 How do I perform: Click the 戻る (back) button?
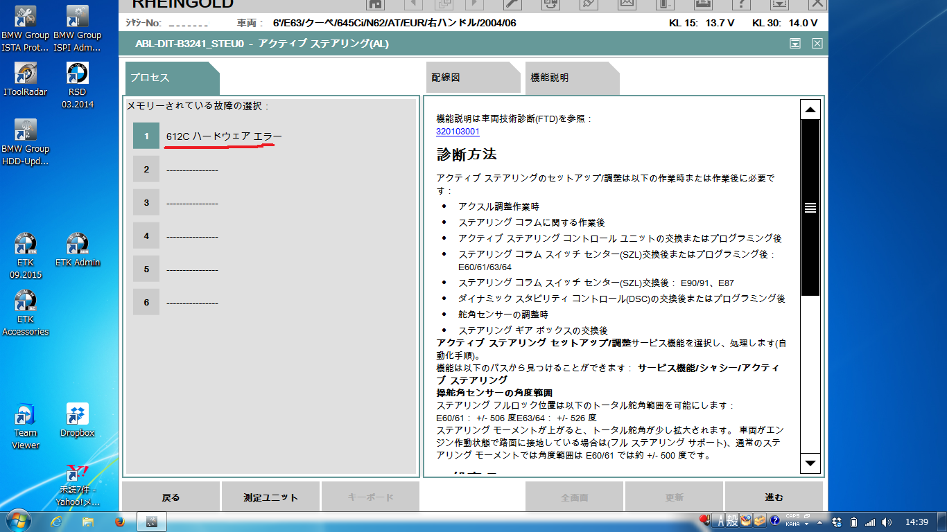(x=171, y=497)
